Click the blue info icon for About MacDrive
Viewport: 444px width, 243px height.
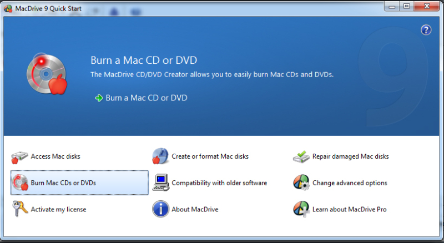click(160, 209)
